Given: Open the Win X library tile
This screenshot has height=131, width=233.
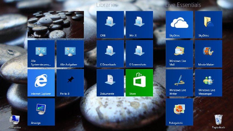Looking at the screenshot, I should pos(139,24).
